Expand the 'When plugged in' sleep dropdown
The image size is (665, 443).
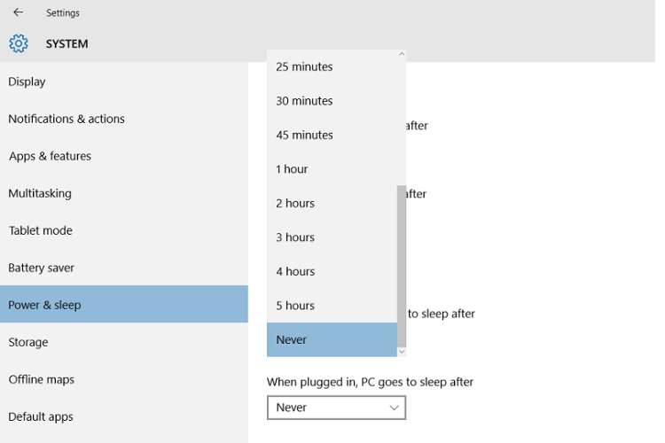point(336,408)
